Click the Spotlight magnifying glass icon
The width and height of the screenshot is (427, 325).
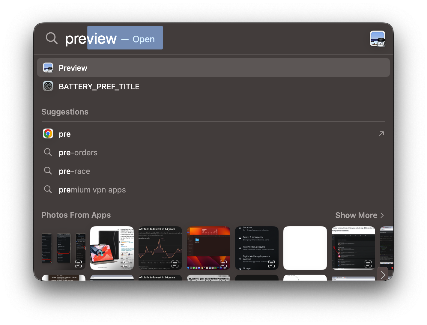tap(52, 38)
